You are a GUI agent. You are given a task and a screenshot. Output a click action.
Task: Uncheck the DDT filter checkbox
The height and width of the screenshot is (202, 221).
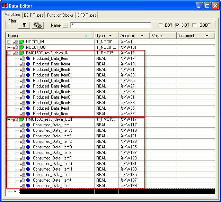[177, 25]
